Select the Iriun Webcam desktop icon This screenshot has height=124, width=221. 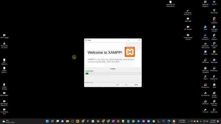coord(214,37)
